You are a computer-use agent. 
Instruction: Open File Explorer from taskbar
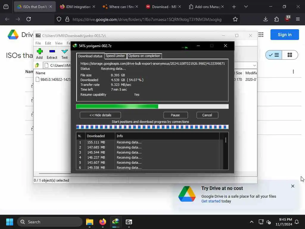click(x=89, y=222)
